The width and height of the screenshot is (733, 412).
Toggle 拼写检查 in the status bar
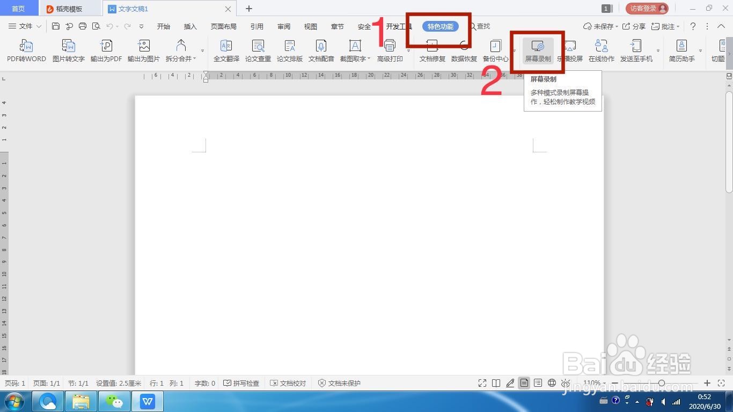coord(241,383)
